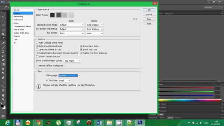Viewport: 224px width, 126px height.
Task: Open Full Screen border dropdown showing None
Action: coord(94,33)
